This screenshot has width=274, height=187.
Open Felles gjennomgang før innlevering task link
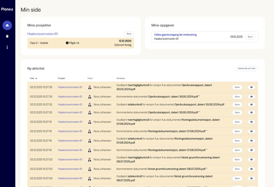coord(175,35)
